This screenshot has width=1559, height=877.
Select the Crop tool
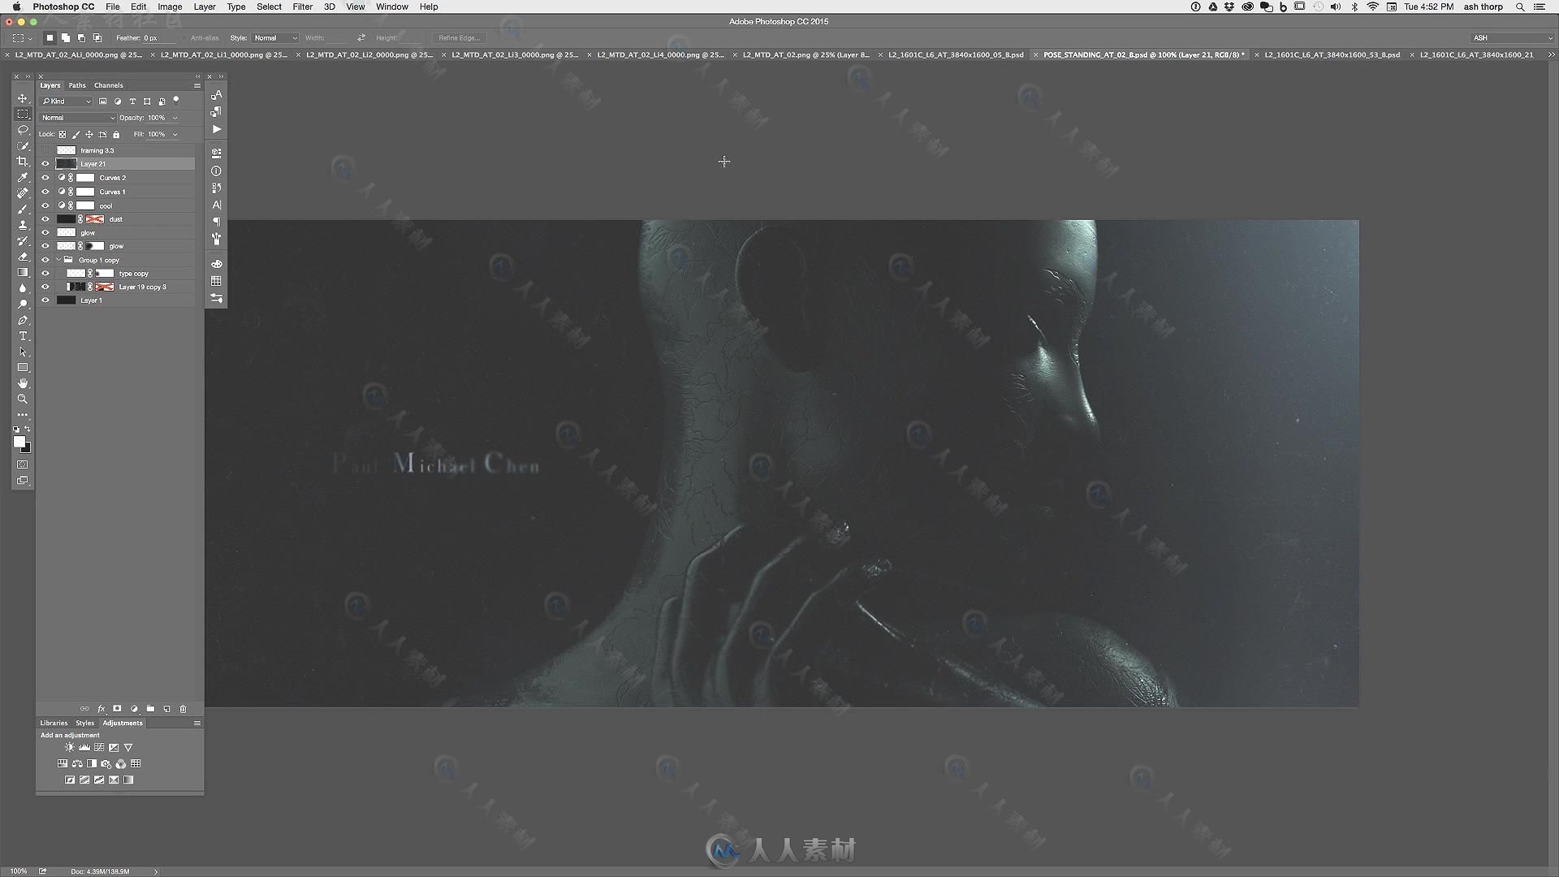pyautogui.click(x=23, y=162)
